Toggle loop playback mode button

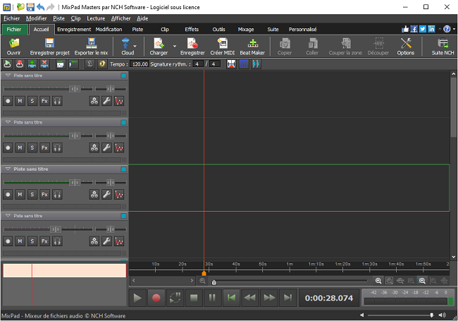click(175, 298)
